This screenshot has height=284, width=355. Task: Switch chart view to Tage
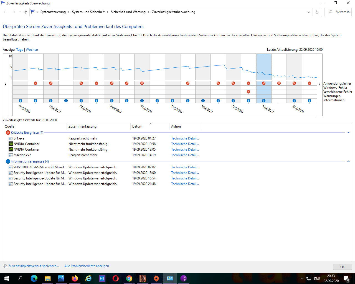coord(20,50)
